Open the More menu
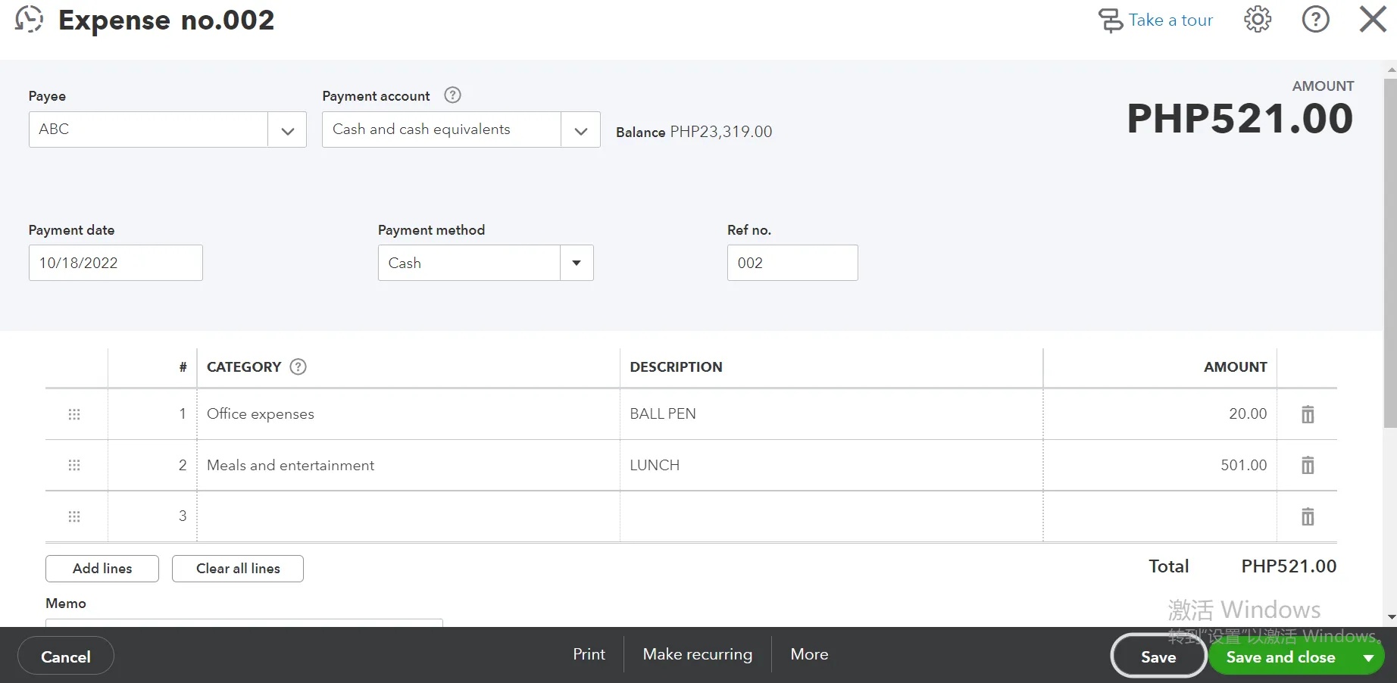The height and width of the screenshot is (683, 1397). [809, 654]
